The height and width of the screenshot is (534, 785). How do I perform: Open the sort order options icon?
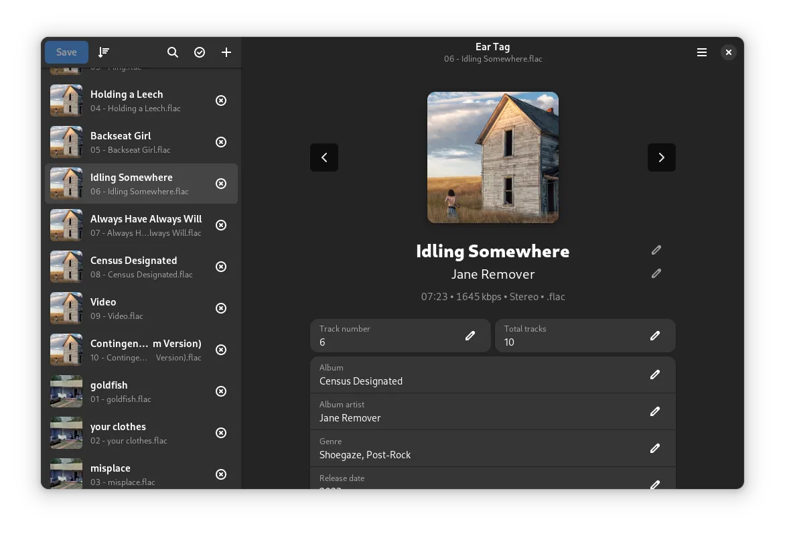(104, 52)
